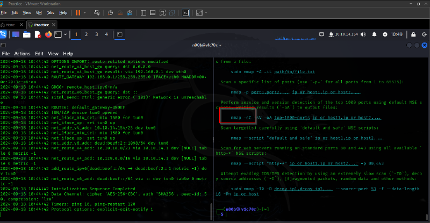Close the Practice VM tab
Image resolution: width=430 pixels, height=223 pixels.
54,25
